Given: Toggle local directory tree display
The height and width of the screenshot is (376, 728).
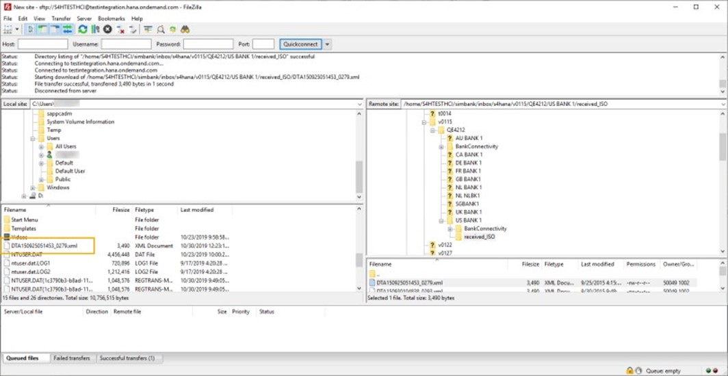Looking at the screenshot, I should pos(43,29).
